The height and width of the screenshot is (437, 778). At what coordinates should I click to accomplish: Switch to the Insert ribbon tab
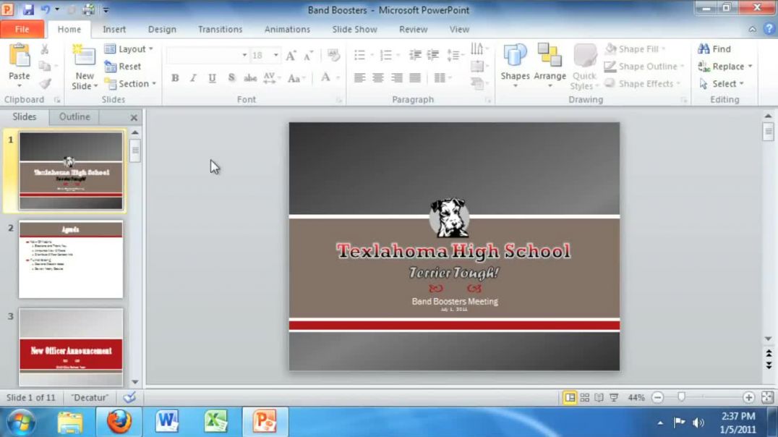[x=114, y=29]
